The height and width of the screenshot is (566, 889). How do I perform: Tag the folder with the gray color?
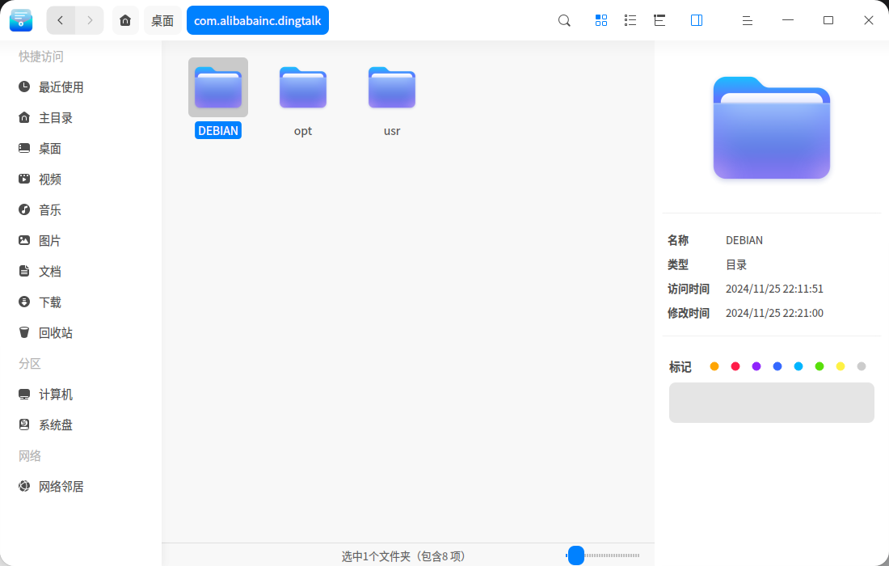862,366
